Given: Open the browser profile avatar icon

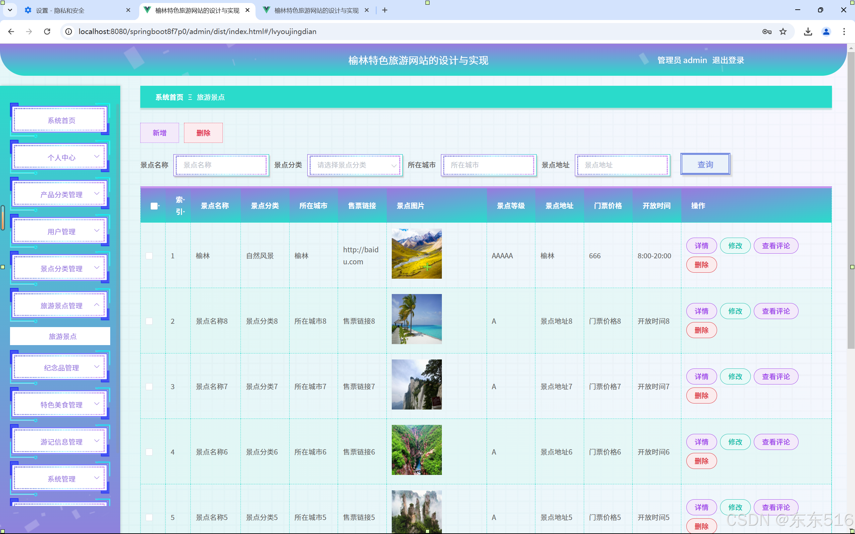Looking at the screenshot, I should click(826, 31).
